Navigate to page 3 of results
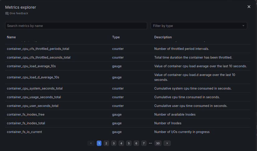 (114, 143)
